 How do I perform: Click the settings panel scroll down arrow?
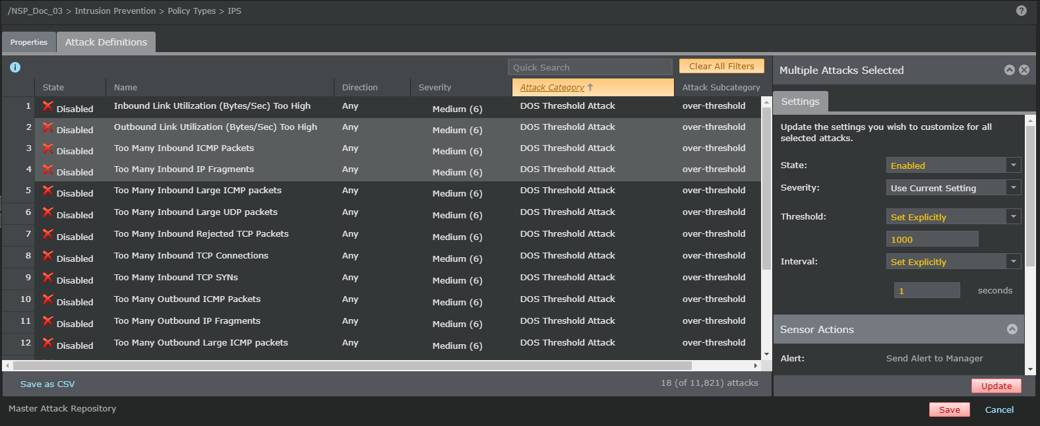(x=1030, y=370)
